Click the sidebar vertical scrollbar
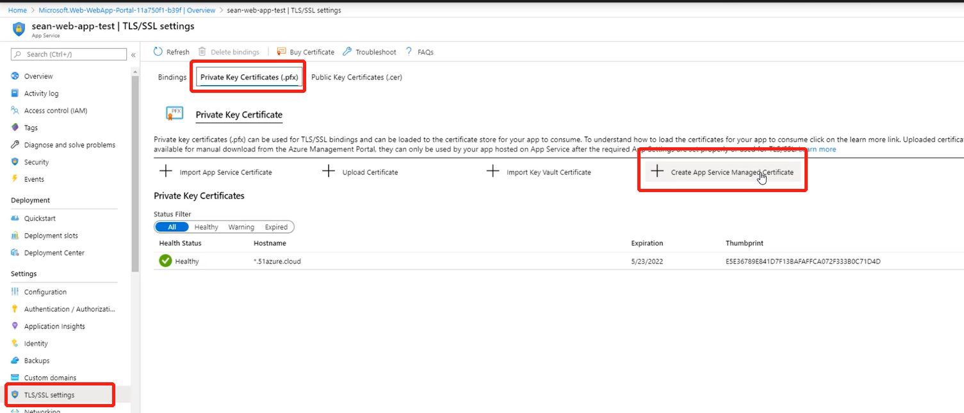The height and width of the screenshot is (413, 964). click(135, 173)
